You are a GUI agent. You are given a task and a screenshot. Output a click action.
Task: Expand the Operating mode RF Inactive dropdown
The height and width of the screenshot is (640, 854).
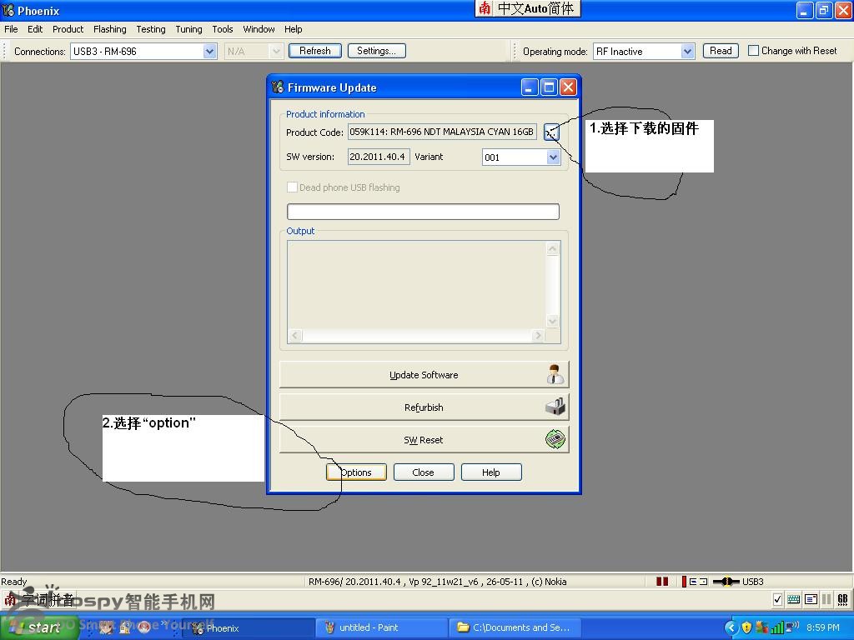point(687,51)
